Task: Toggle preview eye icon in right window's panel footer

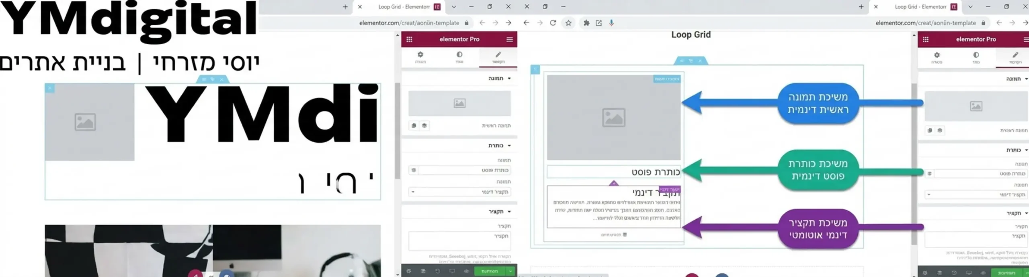Action: pyautogui.click(x=983, y=273)
